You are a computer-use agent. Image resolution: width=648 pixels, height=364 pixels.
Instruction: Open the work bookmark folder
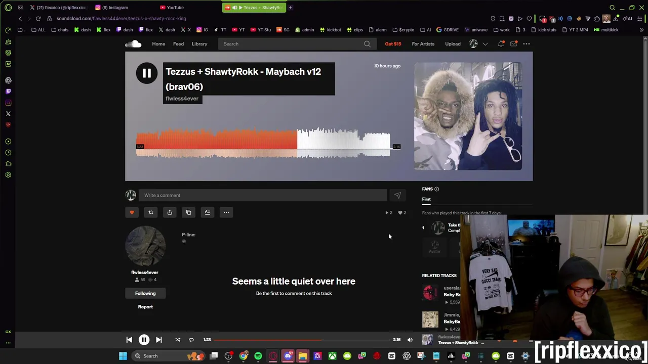[x=501, y=30]
